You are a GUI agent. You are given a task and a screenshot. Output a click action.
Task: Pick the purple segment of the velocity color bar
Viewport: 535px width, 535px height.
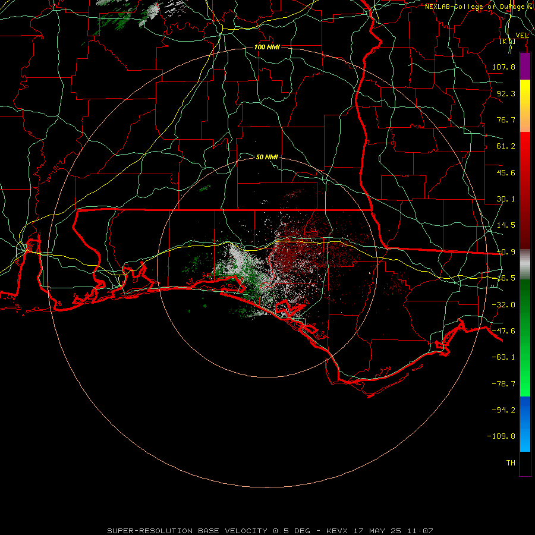tap(525, 66)
